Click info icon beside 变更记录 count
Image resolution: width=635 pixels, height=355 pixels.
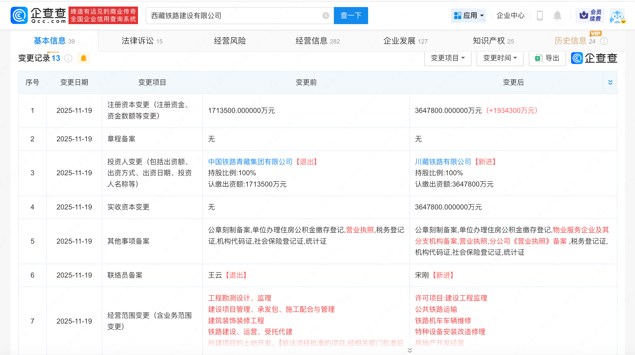click(x=68, y=58)
